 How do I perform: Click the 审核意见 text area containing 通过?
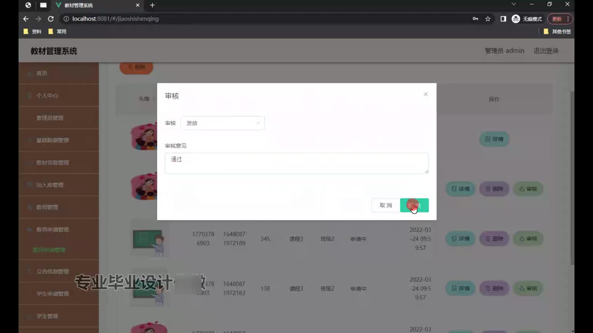296,163
